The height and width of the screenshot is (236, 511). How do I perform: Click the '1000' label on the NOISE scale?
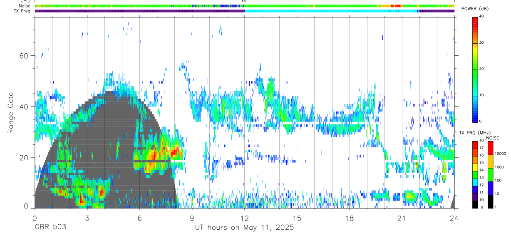tap(500, 167)
